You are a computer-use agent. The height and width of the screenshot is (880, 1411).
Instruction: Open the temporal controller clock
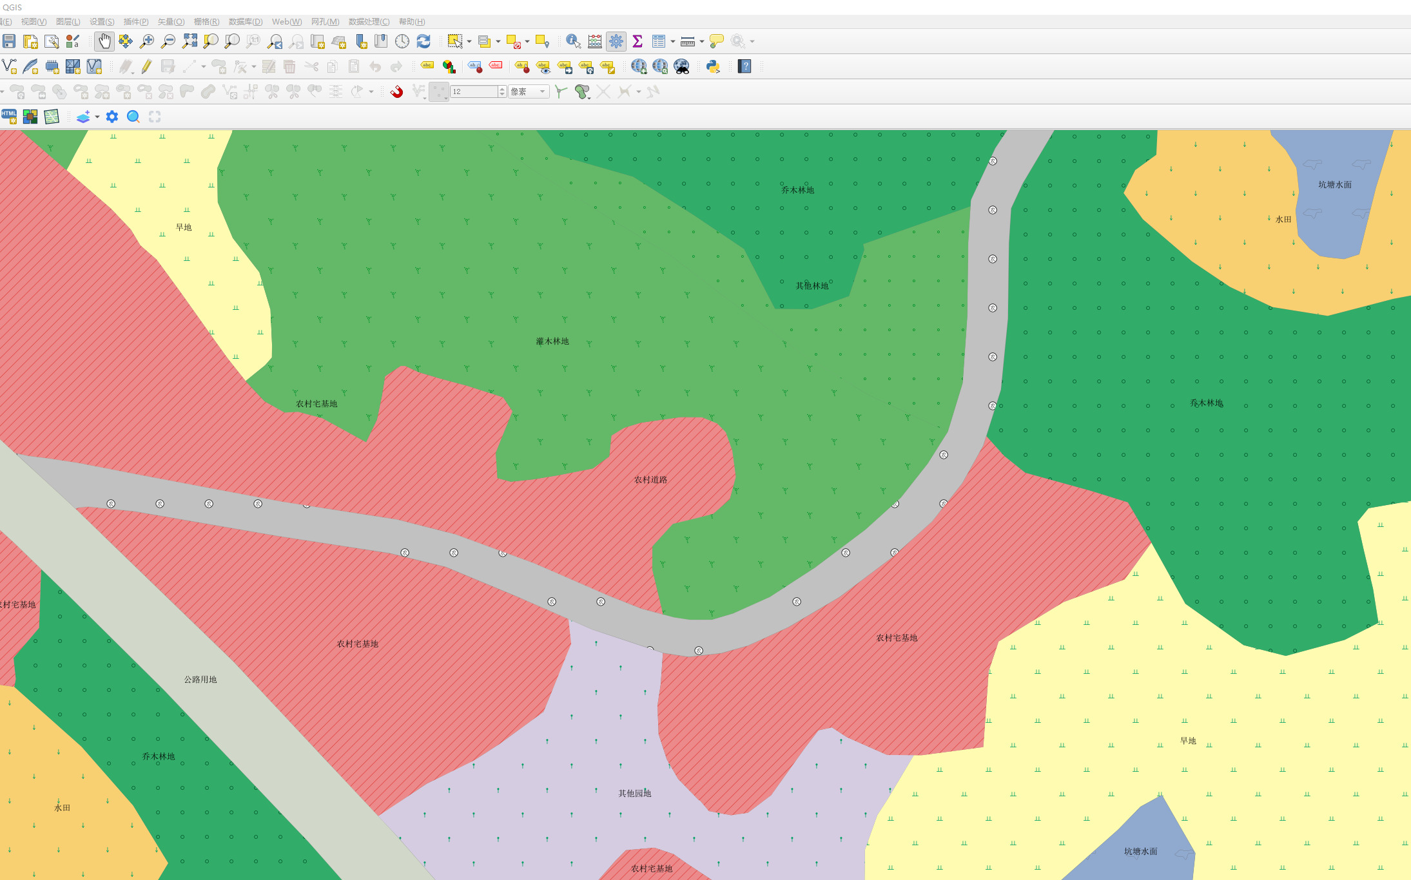(402, 41)
